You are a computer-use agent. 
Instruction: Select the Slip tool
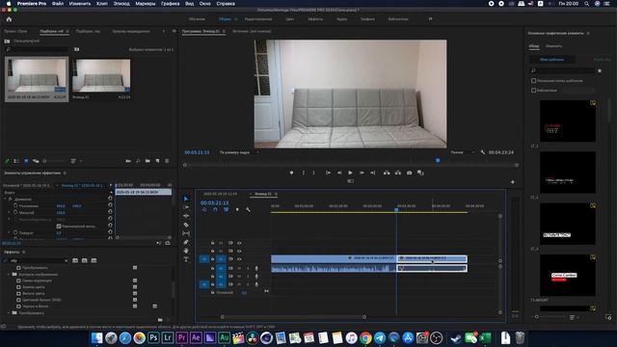tap(186, 233)
